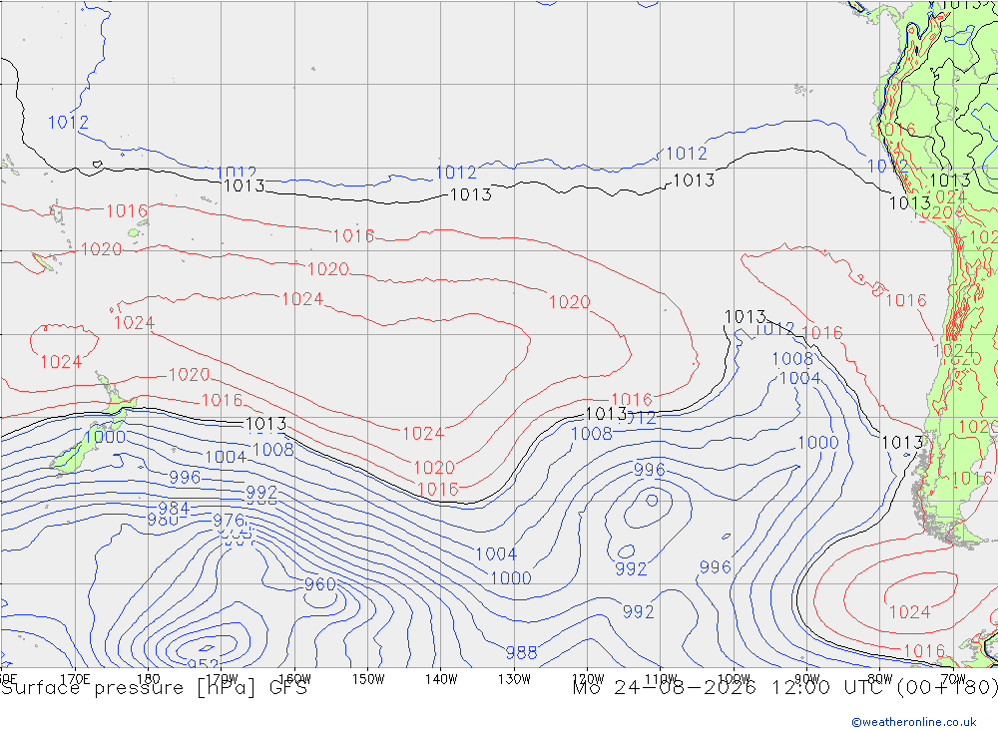Click the 120W longitude label
998x731 pixels.
tap(588, 679)
